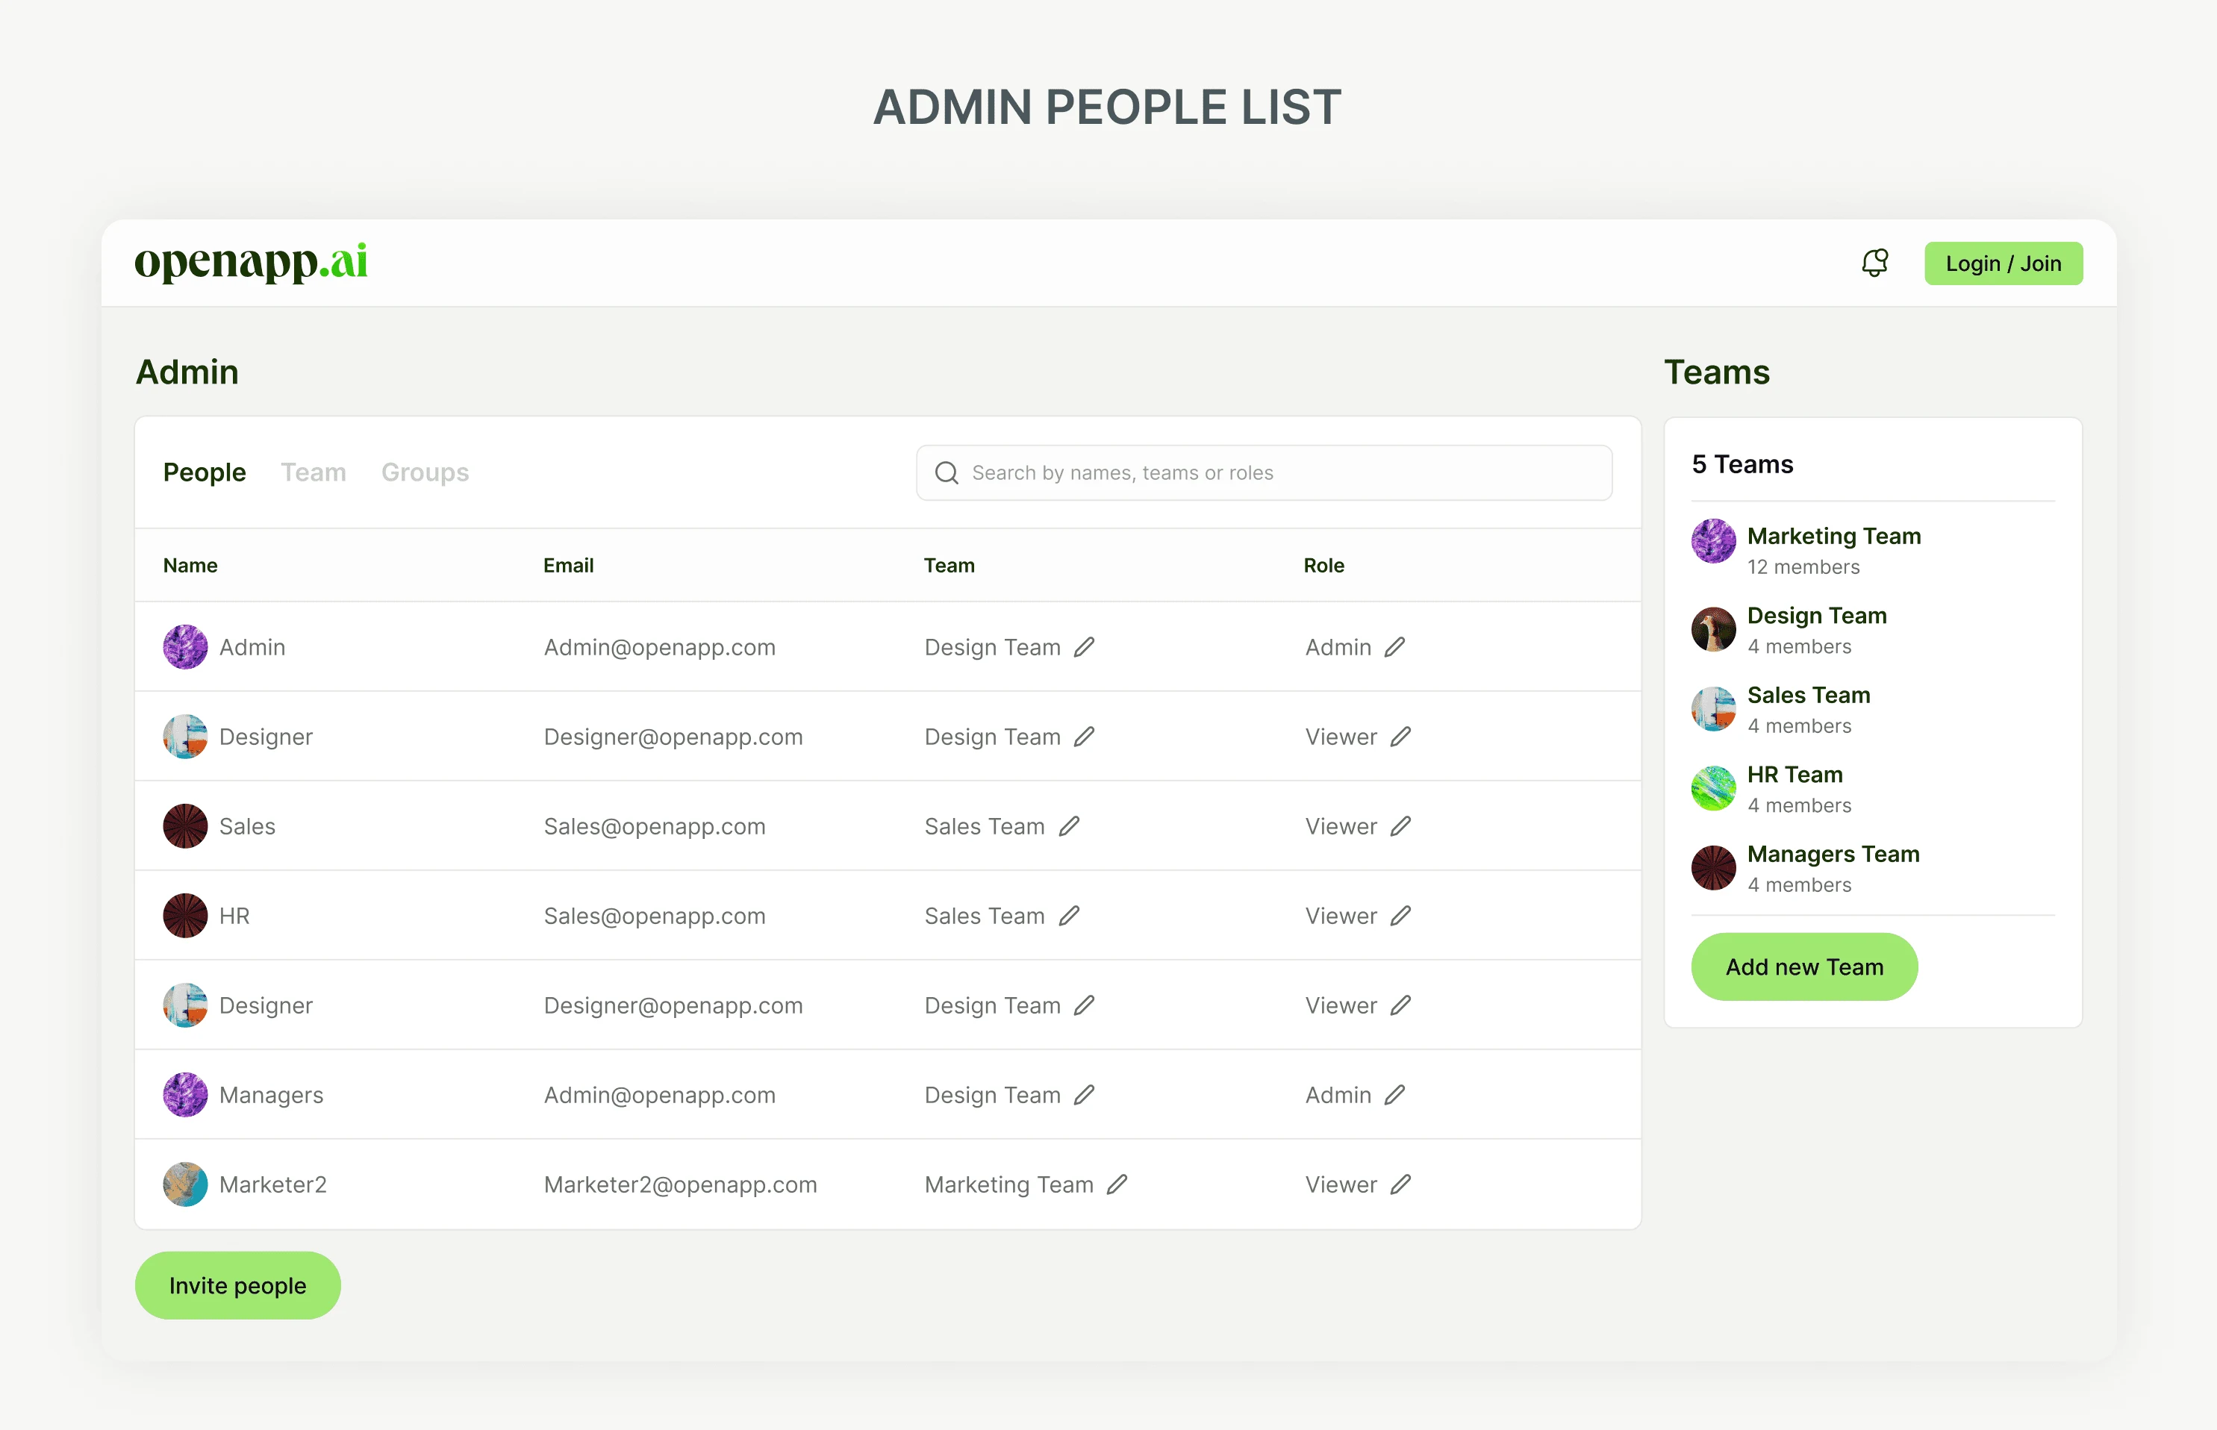Switch to the Groups tab
Viewport: 2217px width, 1430px height.
click(x=425, y=472)
